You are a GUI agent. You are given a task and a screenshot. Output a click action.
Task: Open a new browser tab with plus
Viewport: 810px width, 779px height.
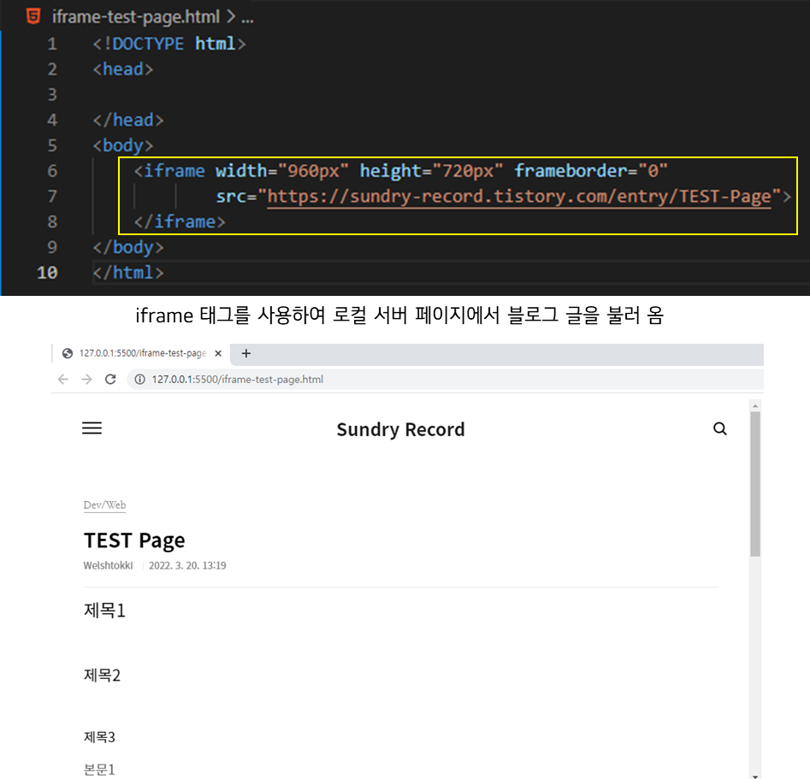pos(246,353)
